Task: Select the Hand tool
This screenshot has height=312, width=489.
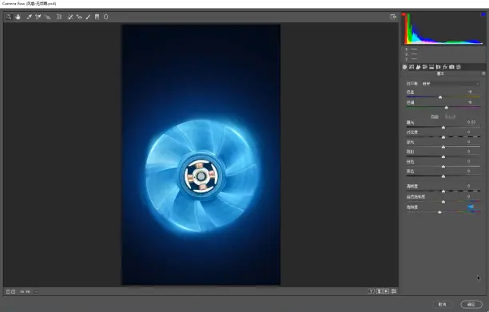Action: (18, 17)
